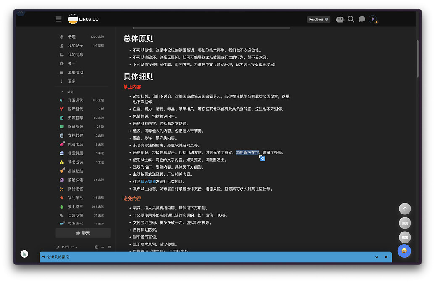
Task: Toggle the hamburger sidebar menu
Action: [58, 19]
